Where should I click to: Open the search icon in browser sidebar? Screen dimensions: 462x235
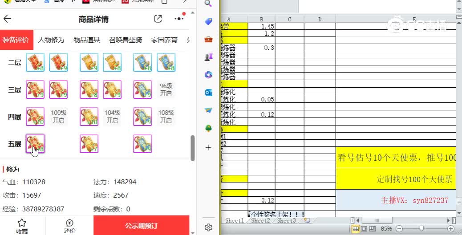208,4
